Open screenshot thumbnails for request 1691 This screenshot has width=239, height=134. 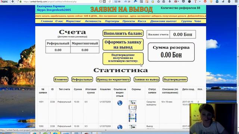133,111
